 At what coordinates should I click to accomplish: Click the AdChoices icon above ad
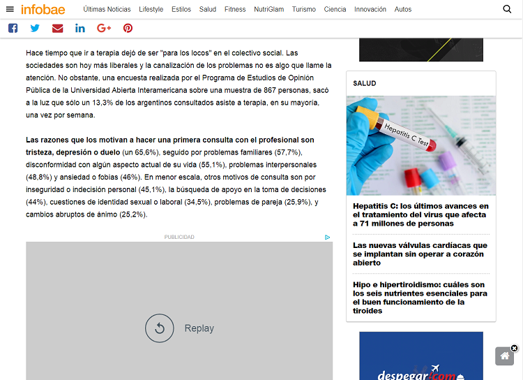tap(328, 237)
